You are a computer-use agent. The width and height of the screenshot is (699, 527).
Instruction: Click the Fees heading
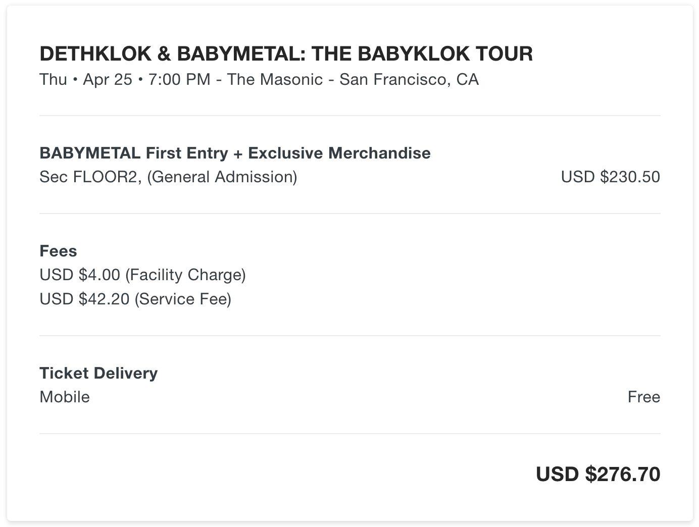click(x=58, y=251)
